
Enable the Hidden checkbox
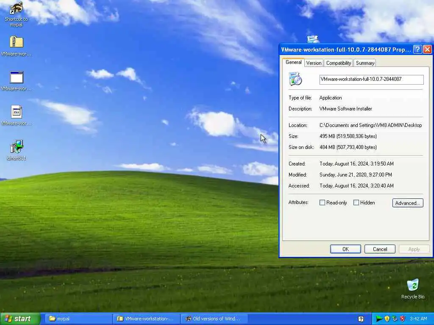coord(356,203)
